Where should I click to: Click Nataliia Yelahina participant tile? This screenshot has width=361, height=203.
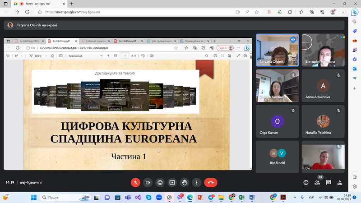pyautogui.click(x=323, y=121)
